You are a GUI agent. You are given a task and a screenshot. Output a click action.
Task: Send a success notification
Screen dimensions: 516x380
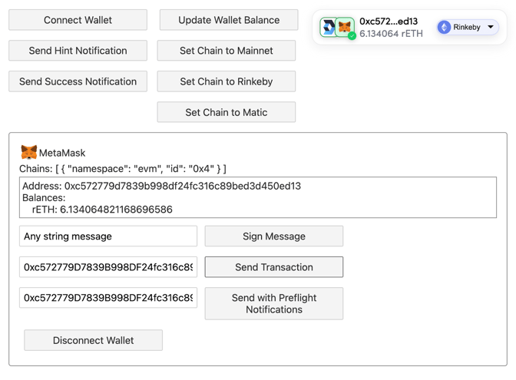pos(78,81)
